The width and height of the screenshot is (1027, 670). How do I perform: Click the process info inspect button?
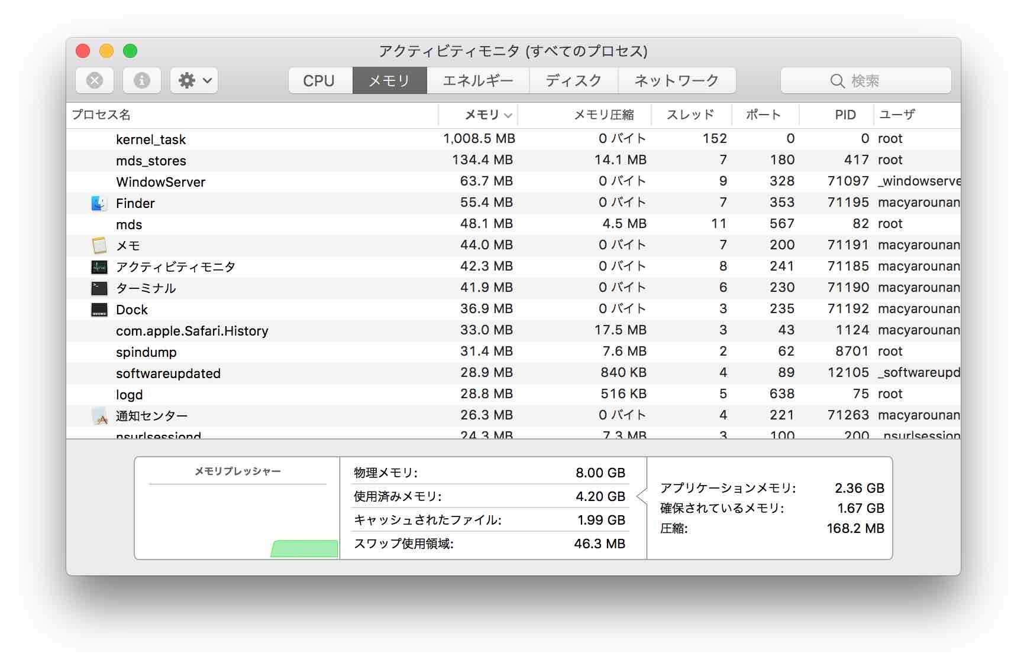[142, 80]
